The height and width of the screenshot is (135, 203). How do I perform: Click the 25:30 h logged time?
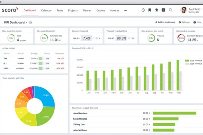pos(146,113)
